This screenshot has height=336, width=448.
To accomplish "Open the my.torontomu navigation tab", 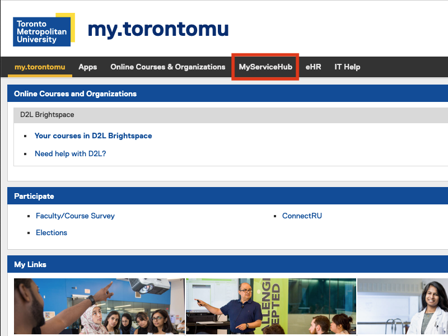I will point(40,67).
